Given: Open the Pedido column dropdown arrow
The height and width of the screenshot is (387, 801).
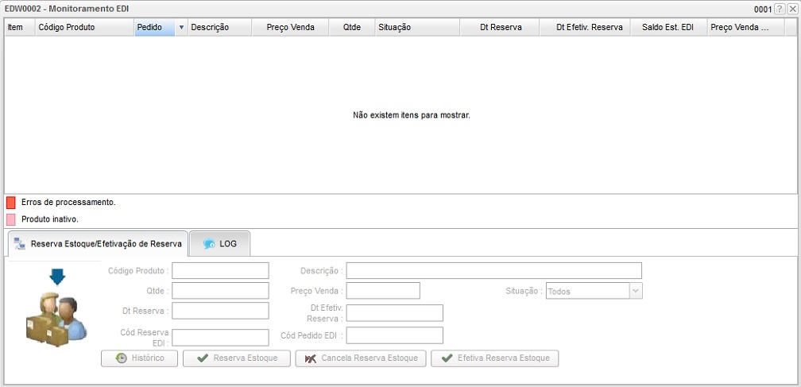Looking at the screenshot, I should pos(181,27).
